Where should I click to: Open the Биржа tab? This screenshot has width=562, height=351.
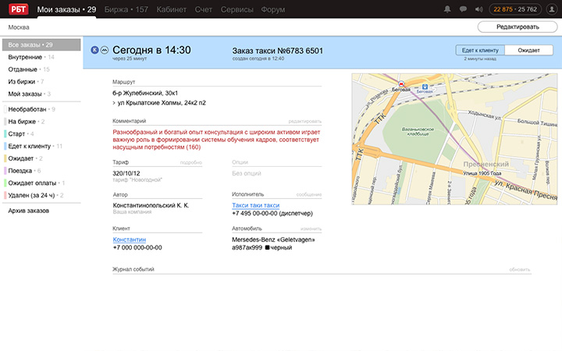(126, 9)
